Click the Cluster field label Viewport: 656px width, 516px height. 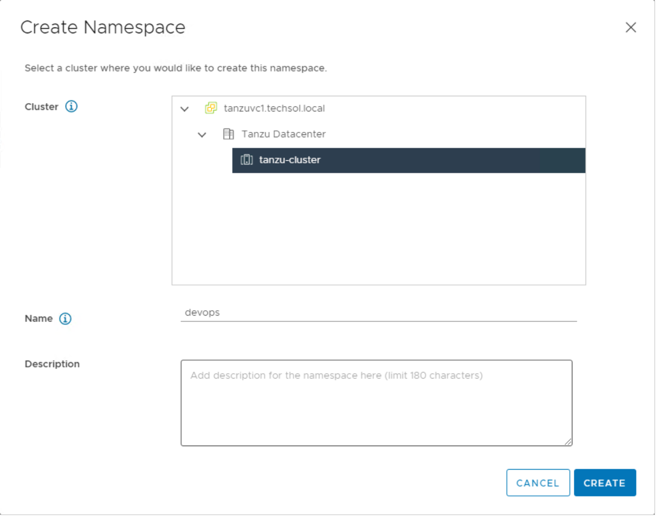point(42,107)
